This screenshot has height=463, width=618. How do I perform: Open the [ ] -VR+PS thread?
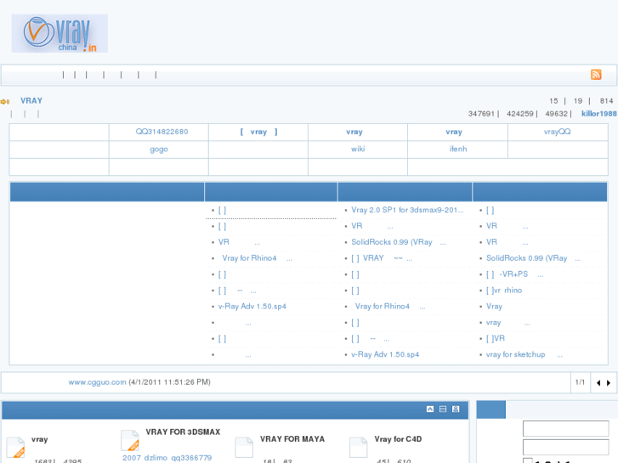pyautogui.click(x=515, y=274)
